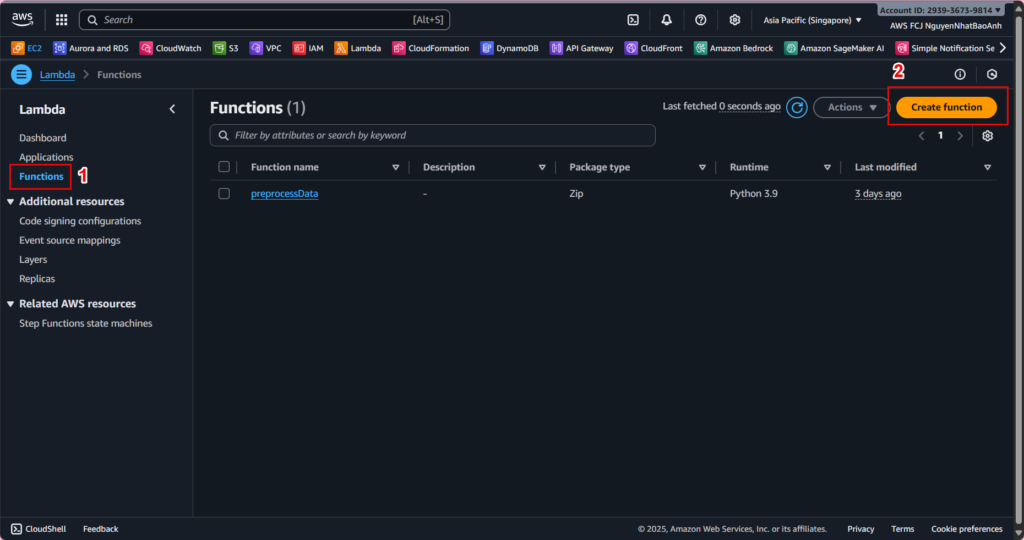This screenshot has width=1024, height=540.
Task: Open Code signing configurations
Action: coord(80,221)
